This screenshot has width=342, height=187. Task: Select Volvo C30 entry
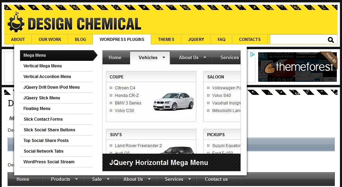tap(124, 111)
